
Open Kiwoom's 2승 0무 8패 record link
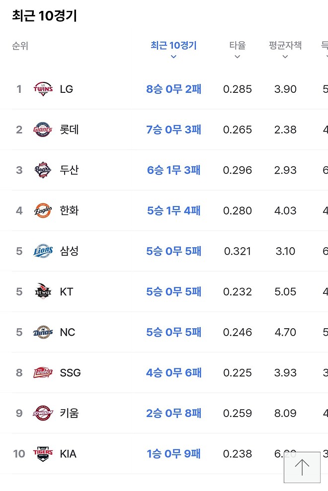(173, 413)
